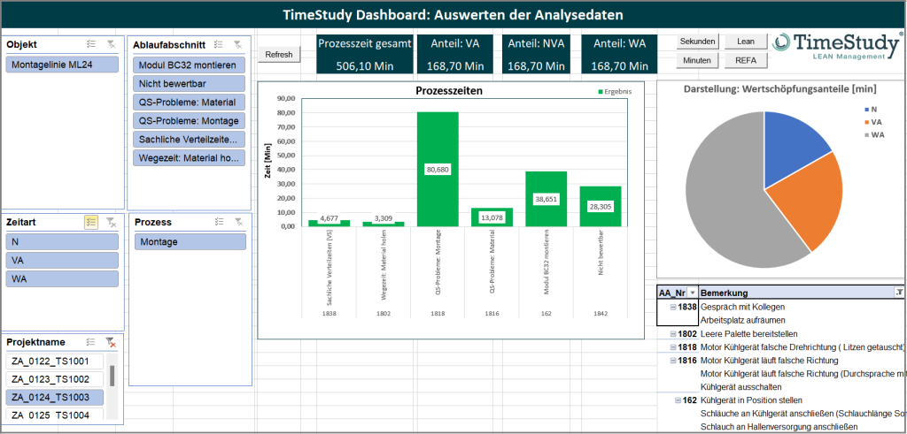Click the TimeStudy LEAN Management logo
Screen dimensions: 907x434
tap(836, 46)
